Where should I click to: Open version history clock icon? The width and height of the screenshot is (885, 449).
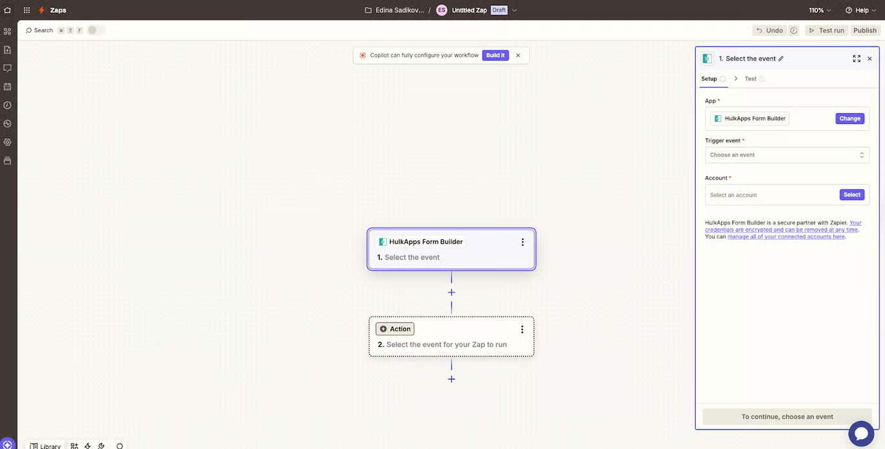794,30
